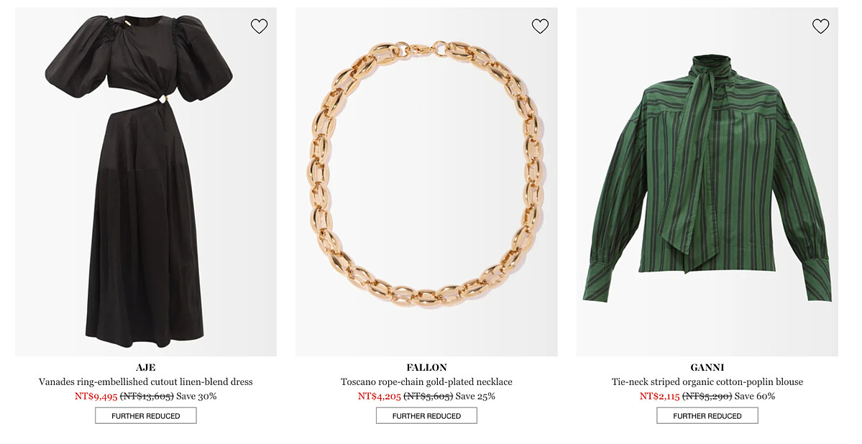This screenshot has width=862, height=444.
Task: Click the GANNI brand name
Action: click(x=707, y=368)
